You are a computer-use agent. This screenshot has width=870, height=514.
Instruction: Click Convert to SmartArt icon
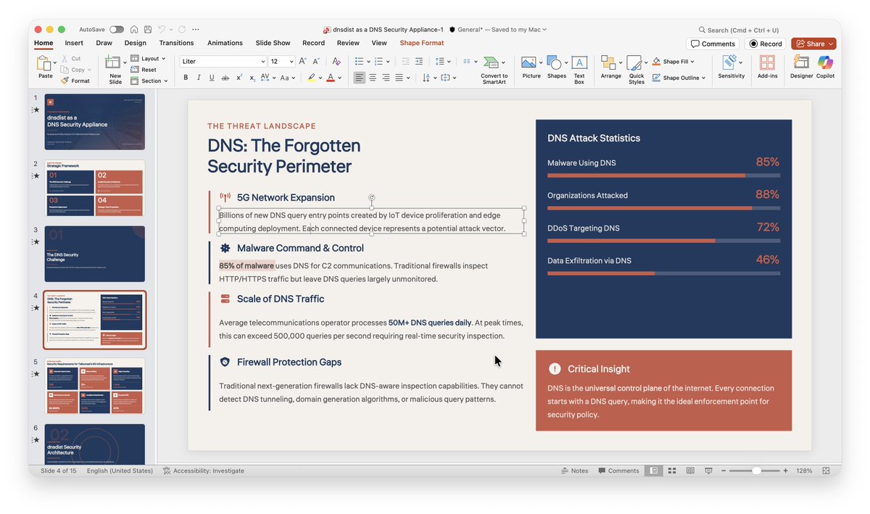492,62
